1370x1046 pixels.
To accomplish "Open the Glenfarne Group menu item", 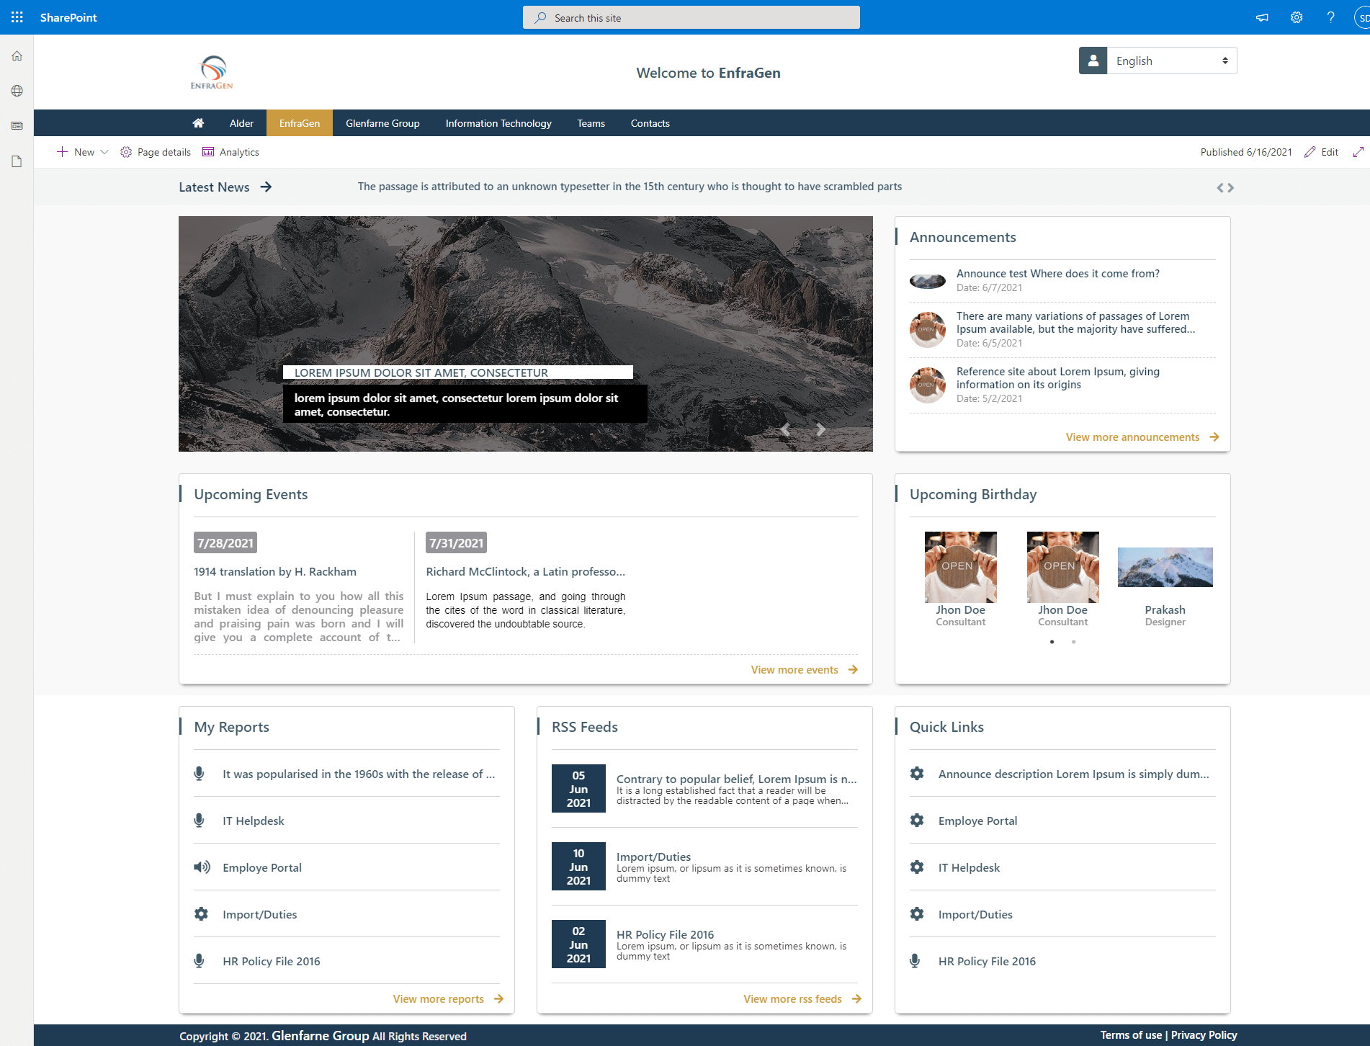I will coord(382,123).
